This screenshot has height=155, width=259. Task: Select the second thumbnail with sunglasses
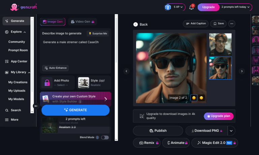click(x=220, y=68)
